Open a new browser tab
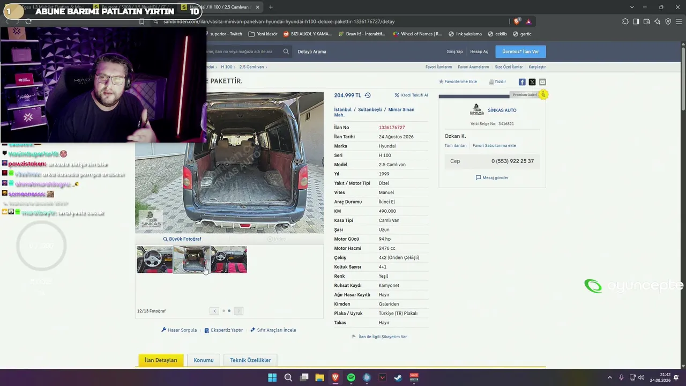 pyautogui.click(x=271, y=8)
